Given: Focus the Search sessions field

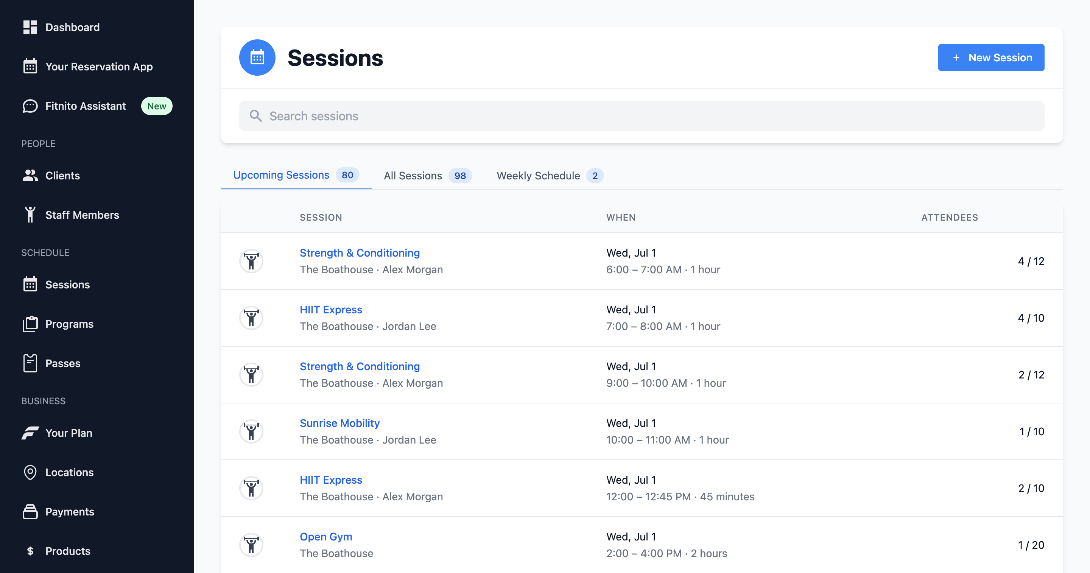Looking at the screenshot, I should 642,115.
